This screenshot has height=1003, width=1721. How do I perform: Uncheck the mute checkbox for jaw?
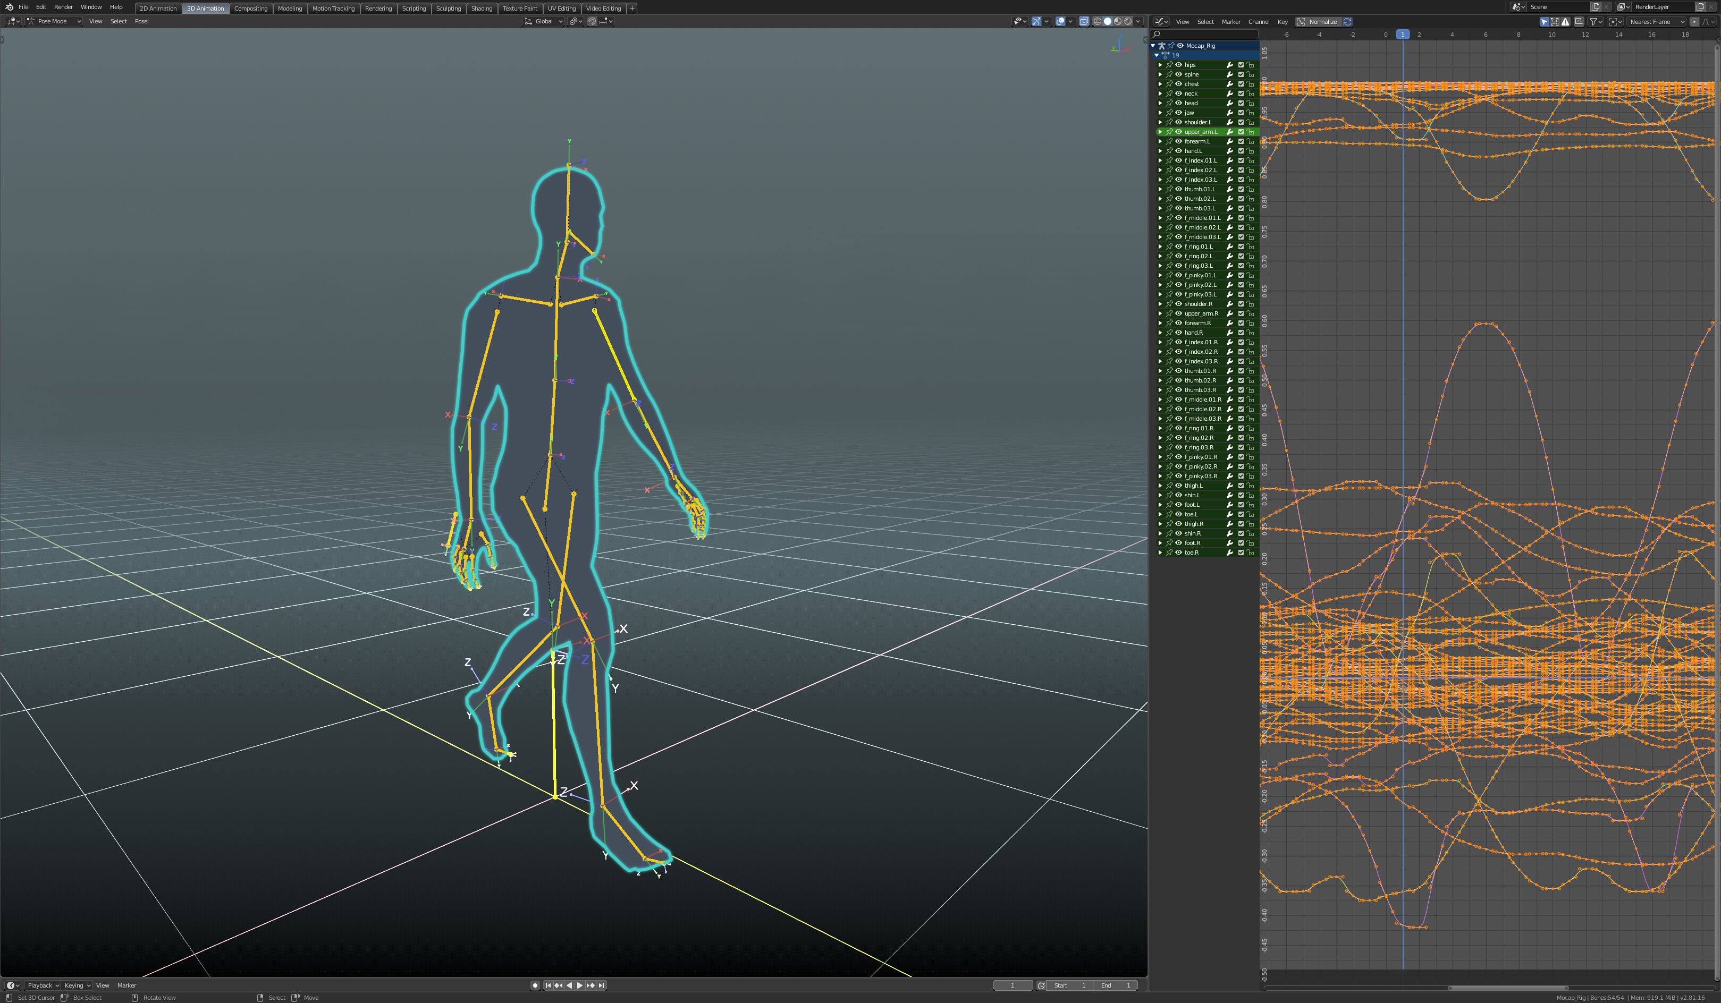coord(1241,113)
